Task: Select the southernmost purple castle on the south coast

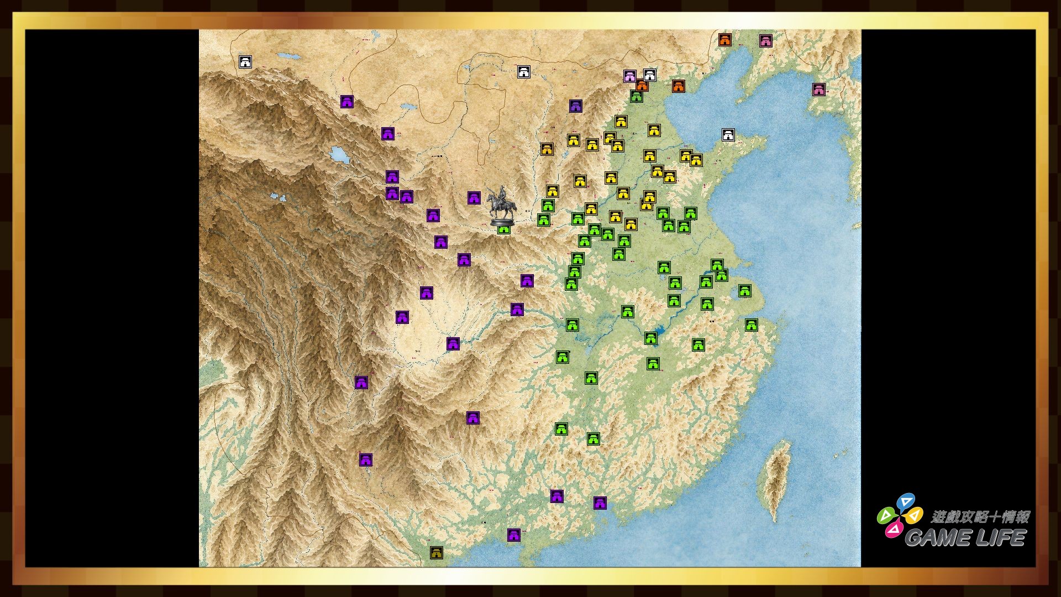Action: [514, 535]
